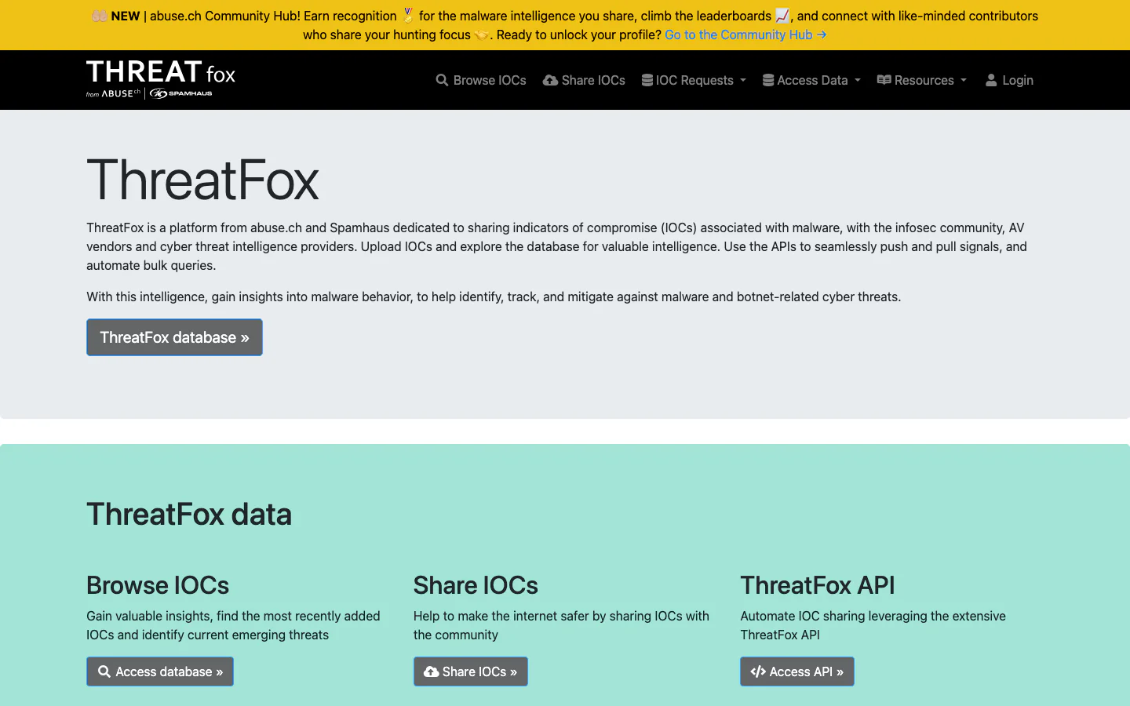The width and height of the screenshot is (1130, 706).
Task: Click the Access database » button
Action: point(160,671)
